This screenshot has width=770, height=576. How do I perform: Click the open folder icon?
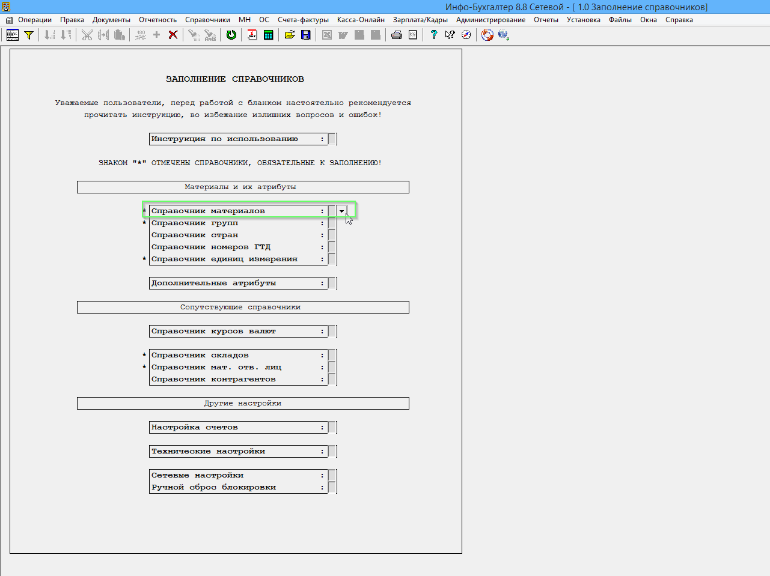290,35
